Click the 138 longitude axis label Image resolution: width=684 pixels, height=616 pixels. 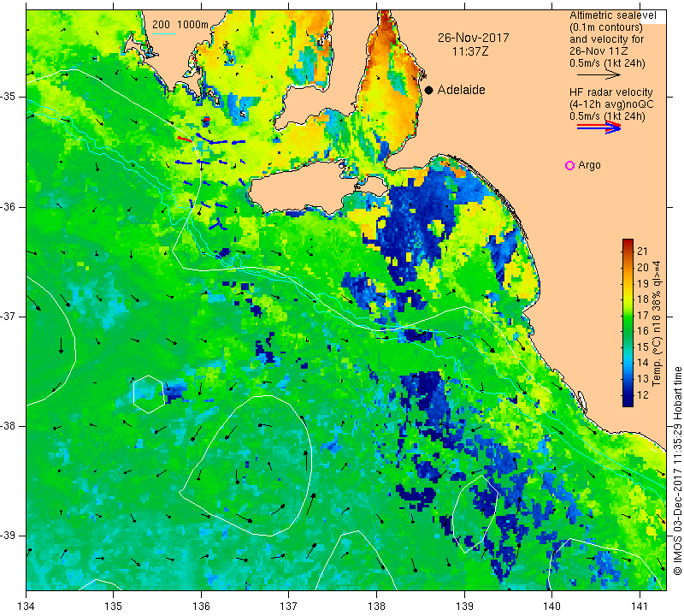point(376,606)
